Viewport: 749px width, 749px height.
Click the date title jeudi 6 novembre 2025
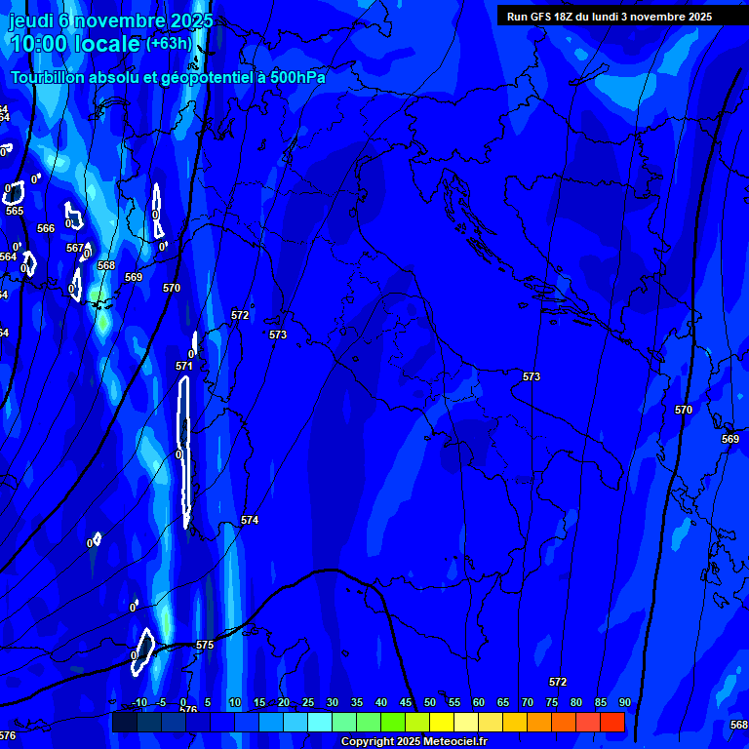point(110,20)
